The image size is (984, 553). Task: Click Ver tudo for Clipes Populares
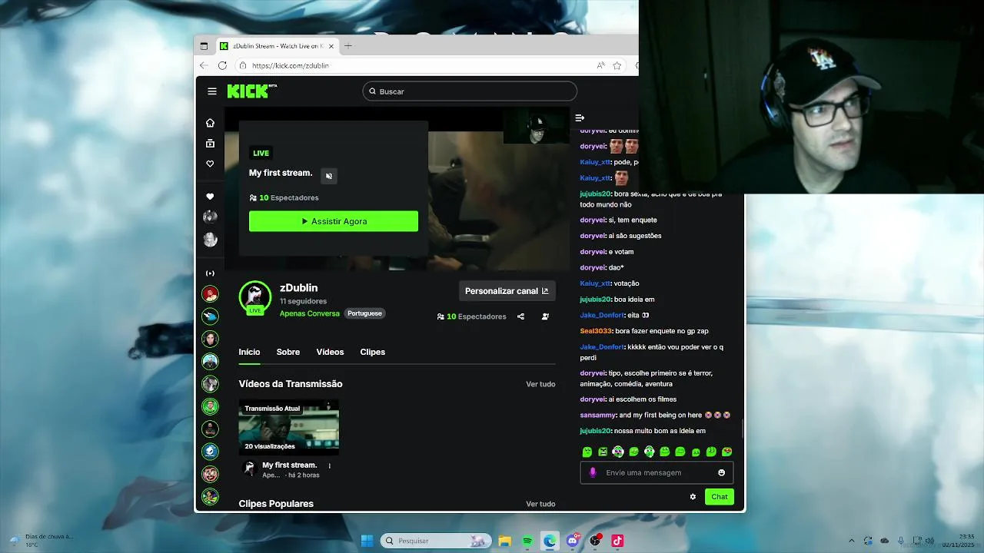point(540,504)
